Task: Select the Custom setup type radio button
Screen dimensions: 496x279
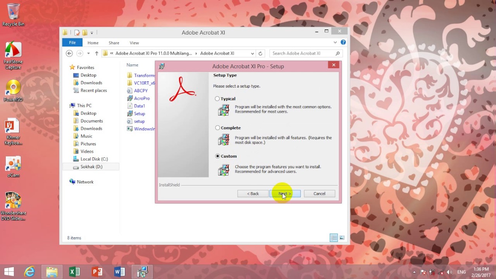Action: (x=217, y=156)
